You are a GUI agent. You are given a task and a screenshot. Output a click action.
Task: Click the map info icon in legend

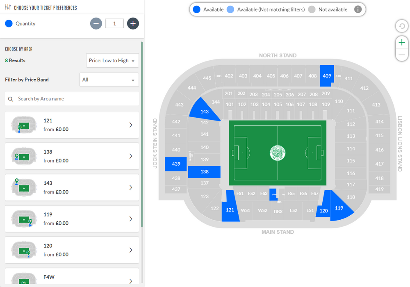click(x=358, y=9)
